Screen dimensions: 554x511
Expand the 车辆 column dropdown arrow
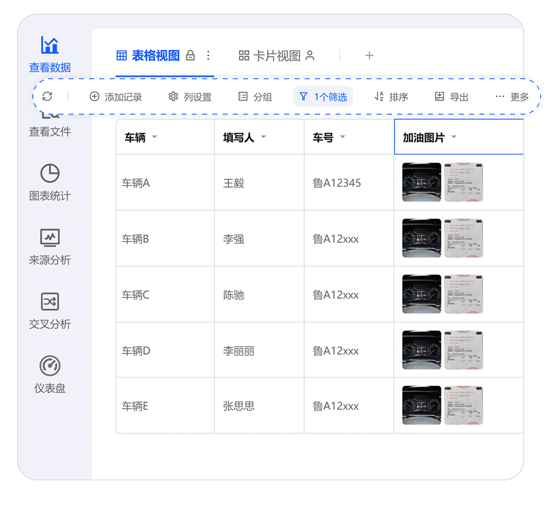(x=155, y=137)
